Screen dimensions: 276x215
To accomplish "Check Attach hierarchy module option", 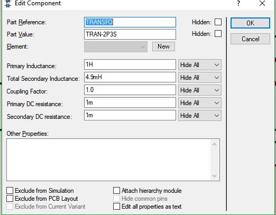I will (x=116, y=191).
